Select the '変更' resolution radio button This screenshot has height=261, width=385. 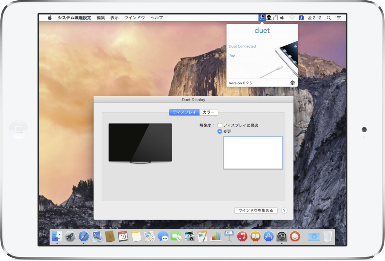click(x=220, y=131)
